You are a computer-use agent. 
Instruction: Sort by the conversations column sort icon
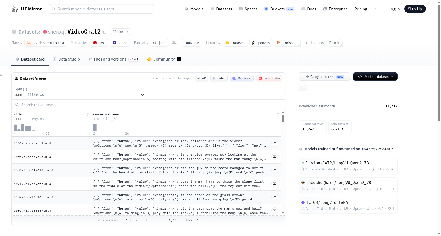(278, 114)
